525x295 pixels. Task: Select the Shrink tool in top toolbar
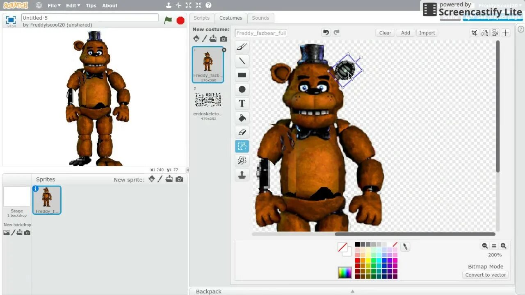coord(198,5)
